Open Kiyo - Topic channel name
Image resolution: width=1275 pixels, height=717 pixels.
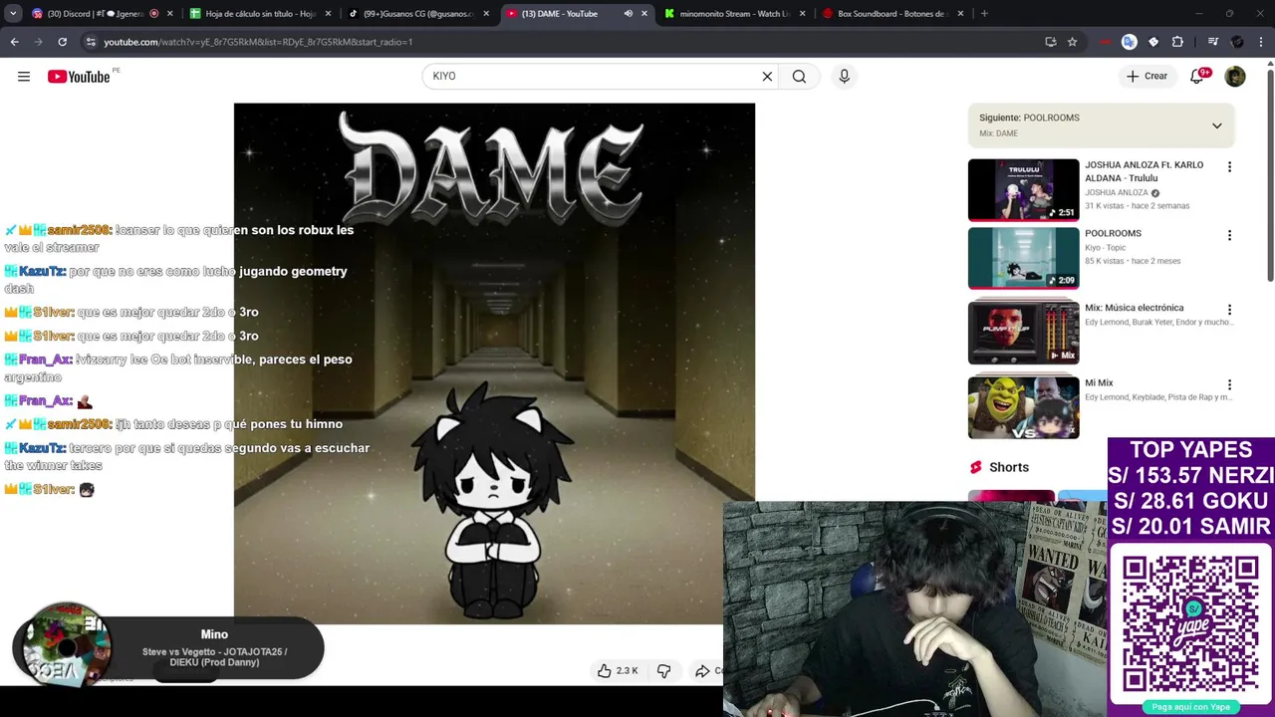pos(1106,248)
